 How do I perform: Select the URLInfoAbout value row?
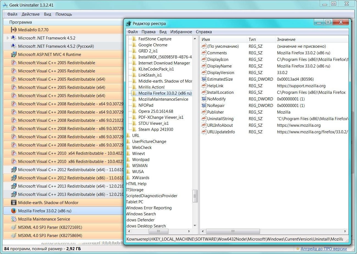(x=274, y=125)
